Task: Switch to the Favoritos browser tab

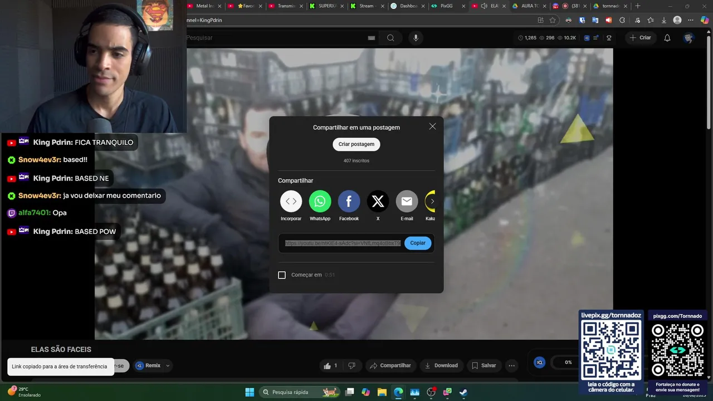Action: pyautogui.click(x=246, y=6)
